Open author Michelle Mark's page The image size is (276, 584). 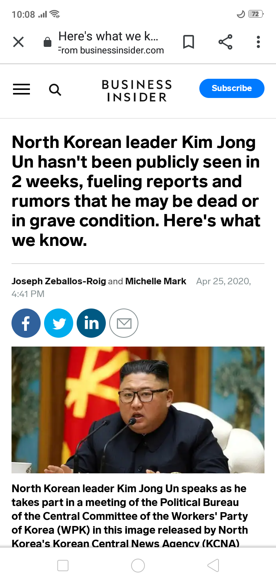click(x=156, y=281)
